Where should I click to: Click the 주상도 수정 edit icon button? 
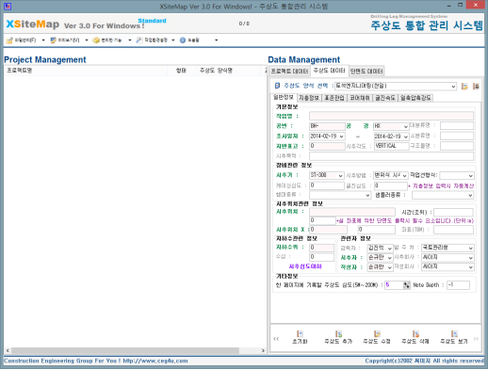click(x=377, y=337)
